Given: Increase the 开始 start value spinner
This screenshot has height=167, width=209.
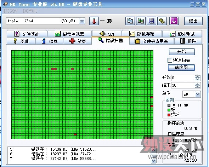Looking at the screenshot, I should coord(198,76).
